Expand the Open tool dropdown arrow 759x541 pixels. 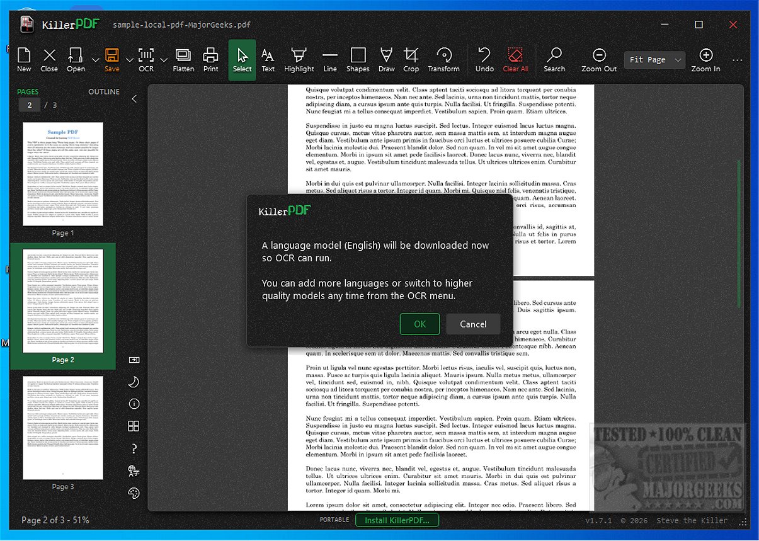click(x=95, y=60)
